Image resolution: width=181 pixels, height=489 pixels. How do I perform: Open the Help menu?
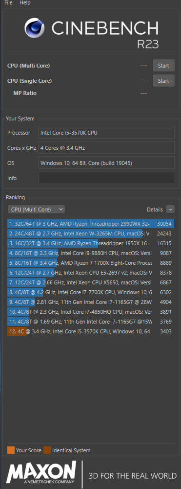pyautogui.click(x=25, y=3)
